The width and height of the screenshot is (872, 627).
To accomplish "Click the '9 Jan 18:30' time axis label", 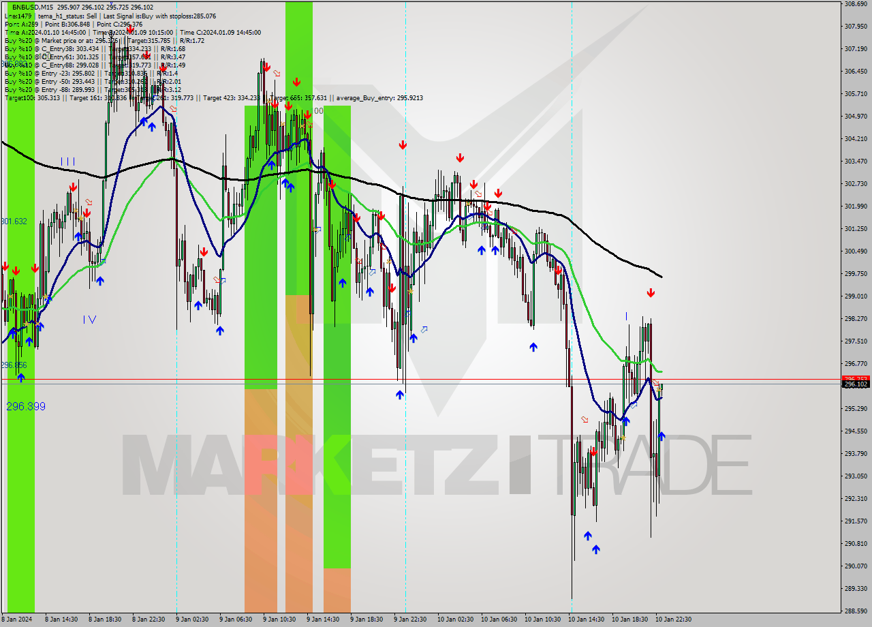I will (x=367, y=620).
